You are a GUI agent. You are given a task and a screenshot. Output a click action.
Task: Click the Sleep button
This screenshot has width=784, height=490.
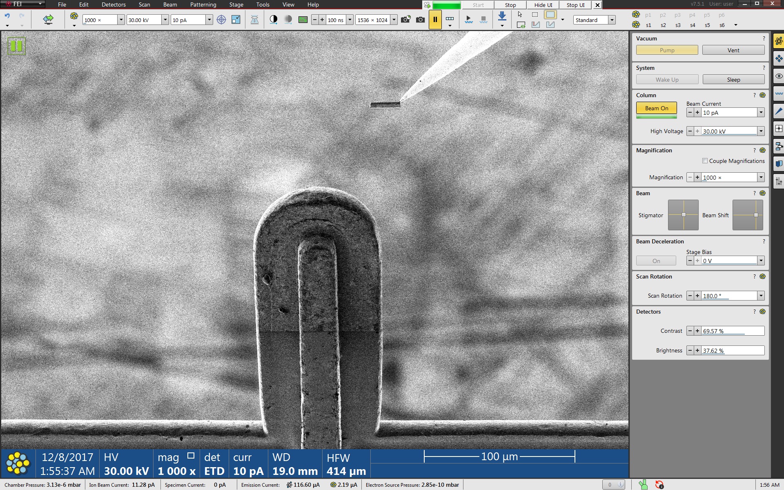[733, 80]
